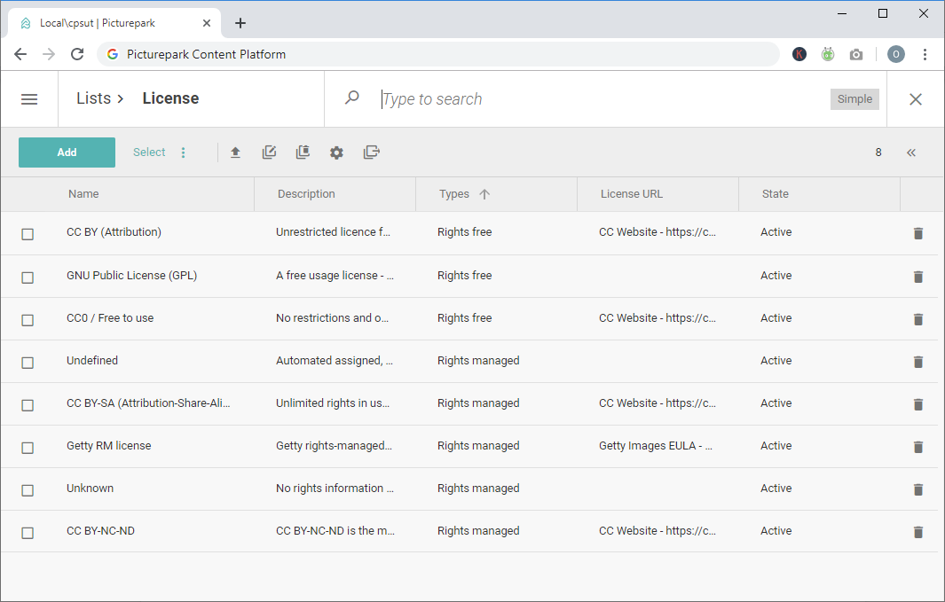Open the browser profile avatar
The width and height of the screenshot is (945, 602).
(x=895, y=54)
